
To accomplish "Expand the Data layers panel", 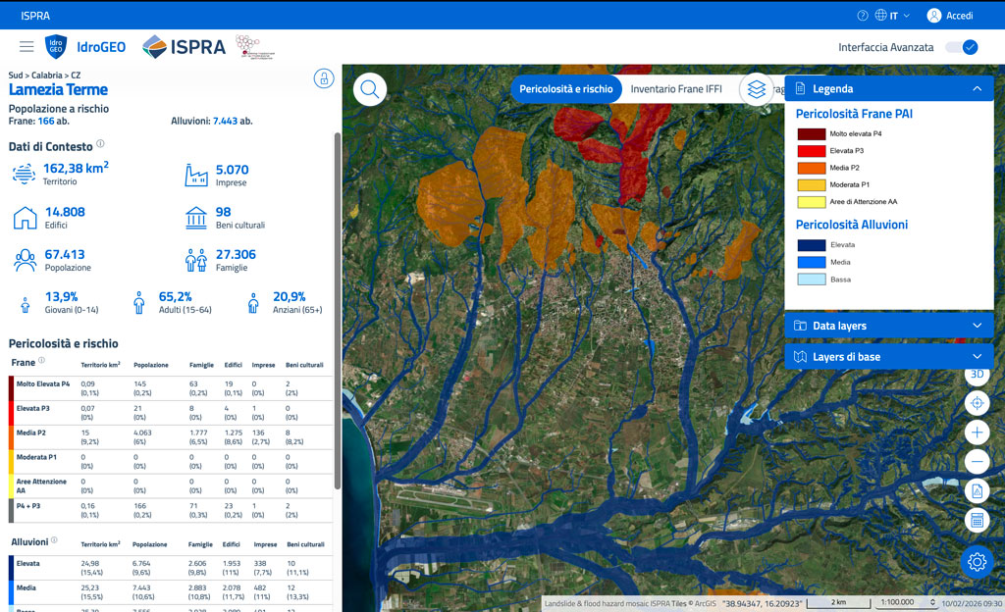I will click(x=977, y=326).
